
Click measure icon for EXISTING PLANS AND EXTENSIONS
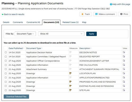[x=70, y=86]
